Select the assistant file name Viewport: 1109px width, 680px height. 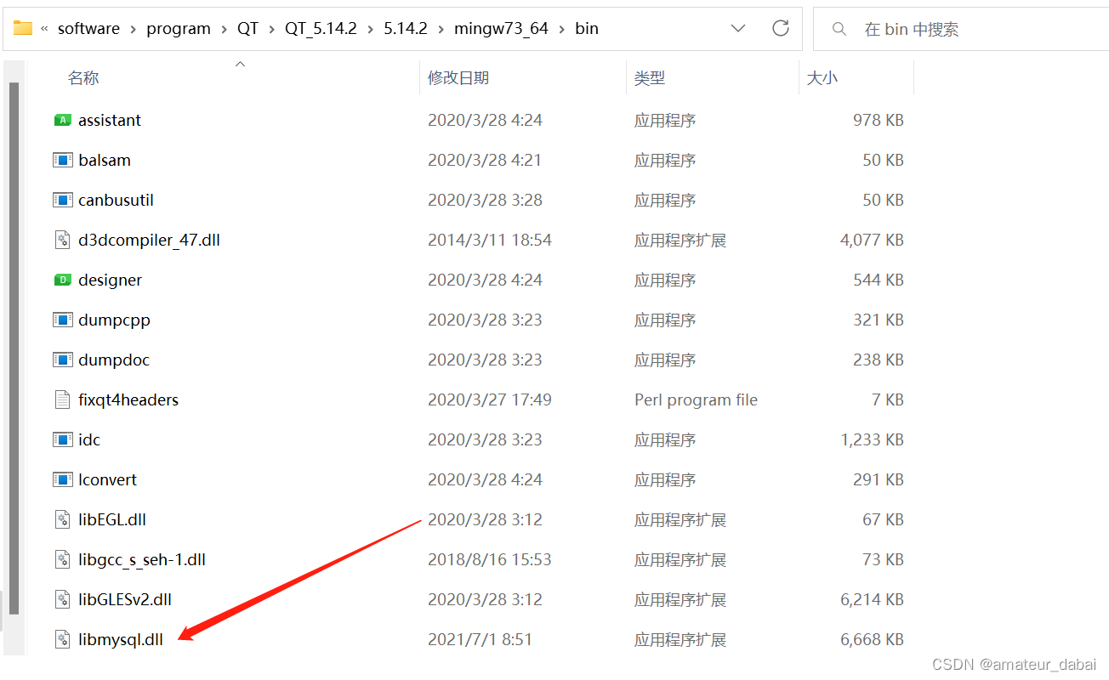110,120
